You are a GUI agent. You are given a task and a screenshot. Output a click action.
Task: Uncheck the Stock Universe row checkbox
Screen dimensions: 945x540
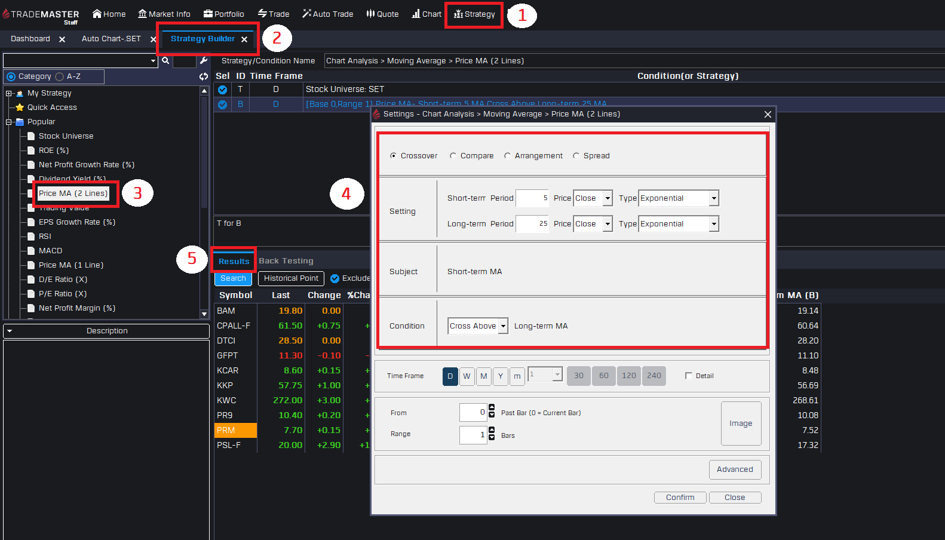pyautogui.click(x=222, y=90)
